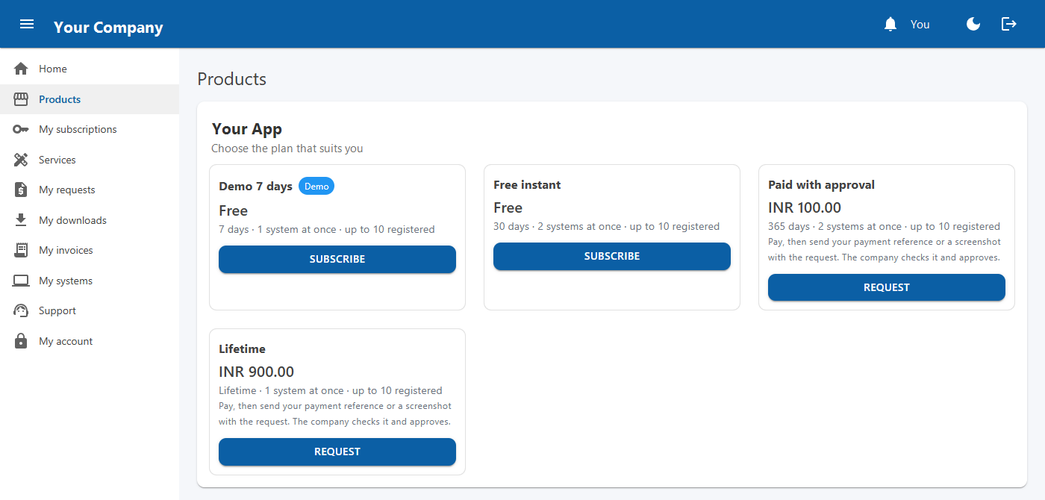This screenshot has width=1045, height=500.
Task: Open My subscriptions page
Action: coord(90,129)
